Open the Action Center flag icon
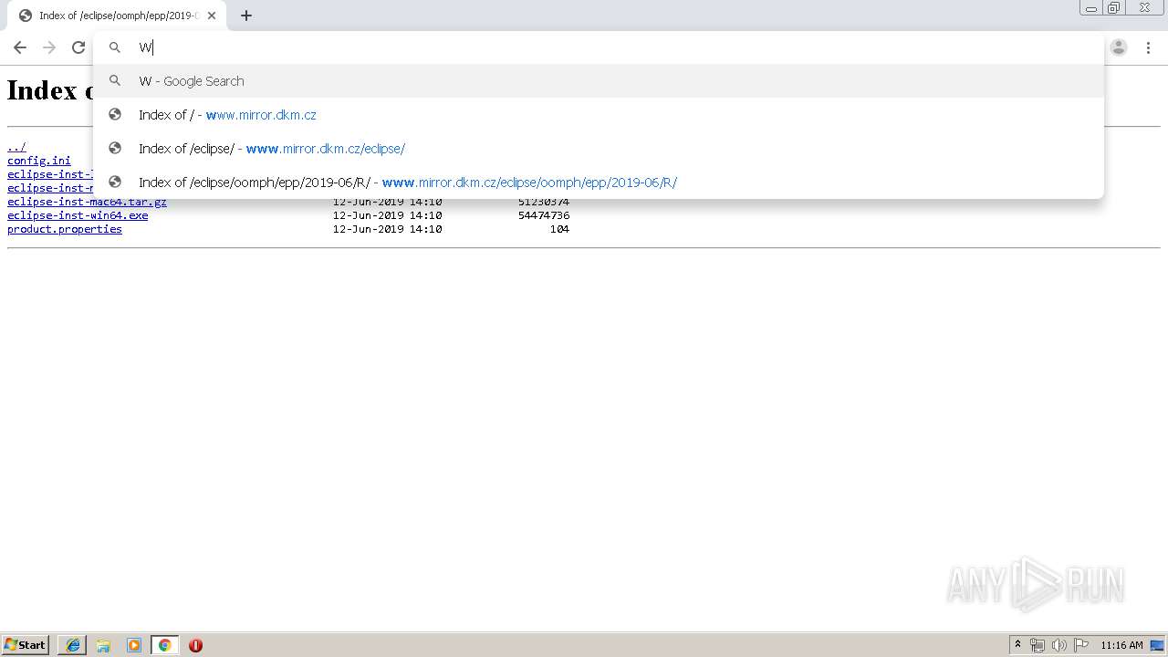Image resolution: width=1168 pixels, height=657 pixels. point(1081,645)
